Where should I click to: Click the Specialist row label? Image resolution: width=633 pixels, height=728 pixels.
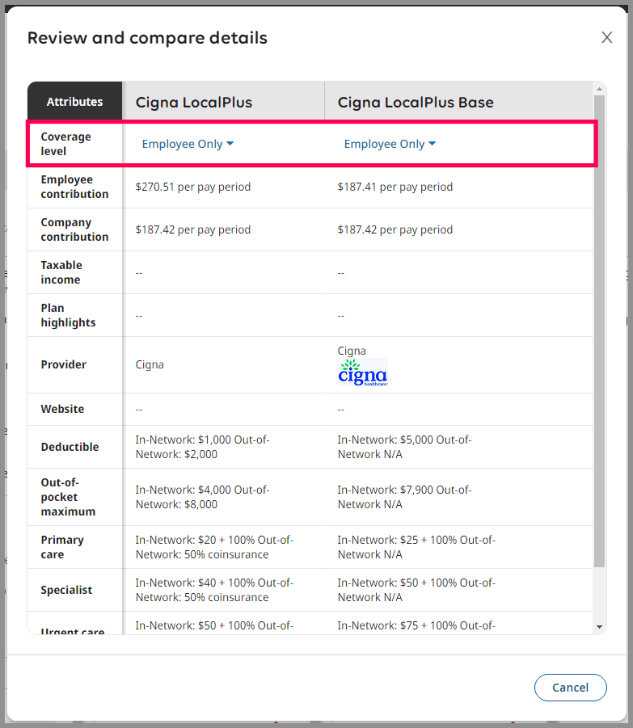click(x=66, y=590)
